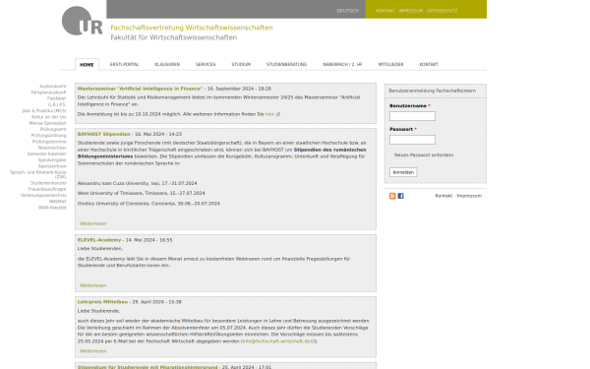Click 'Benutzeranmeldung Fachschaftsintern' heading

433,91
